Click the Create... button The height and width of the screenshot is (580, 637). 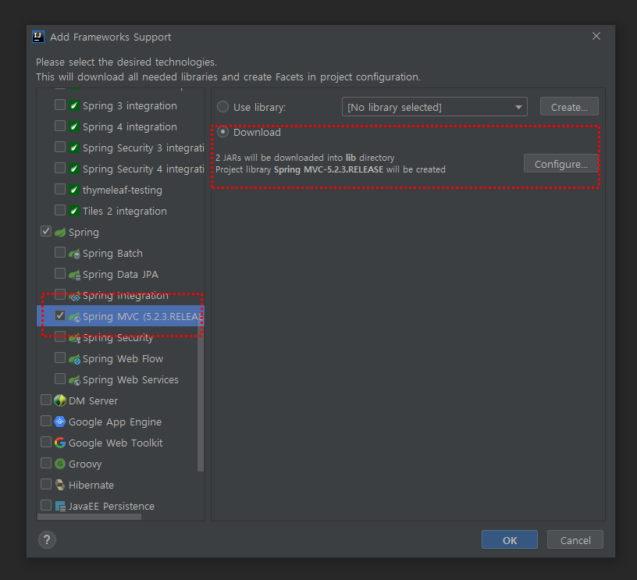pos(569,107)
